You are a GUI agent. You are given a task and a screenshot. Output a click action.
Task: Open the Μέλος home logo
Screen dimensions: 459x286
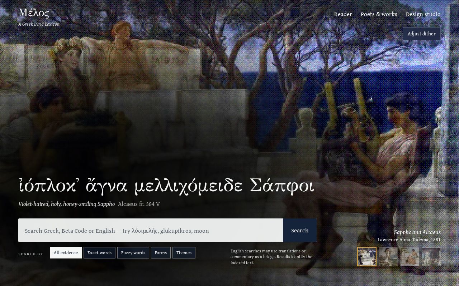34,13
